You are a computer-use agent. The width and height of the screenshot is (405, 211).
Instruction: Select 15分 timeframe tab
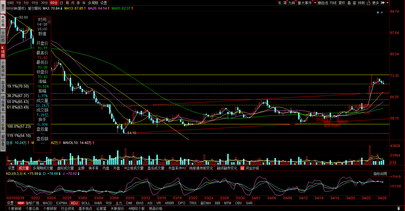pos(35,3)
